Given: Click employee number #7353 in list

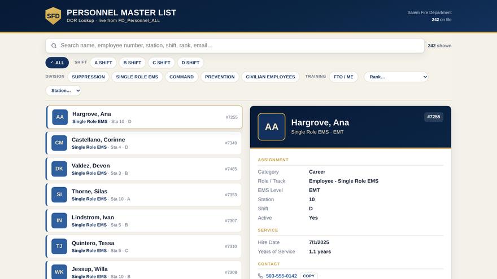Looking at the screenshot, I should 231,195.
